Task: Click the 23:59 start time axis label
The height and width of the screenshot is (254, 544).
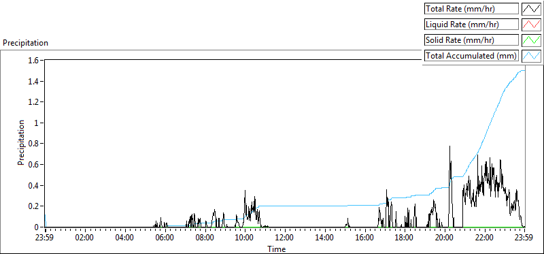Action: [46, 238]
